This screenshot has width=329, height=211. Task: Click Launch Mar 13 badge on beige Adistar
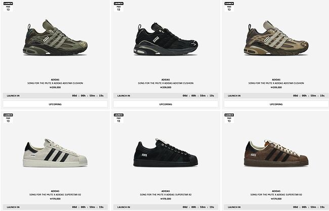(229, 7)
